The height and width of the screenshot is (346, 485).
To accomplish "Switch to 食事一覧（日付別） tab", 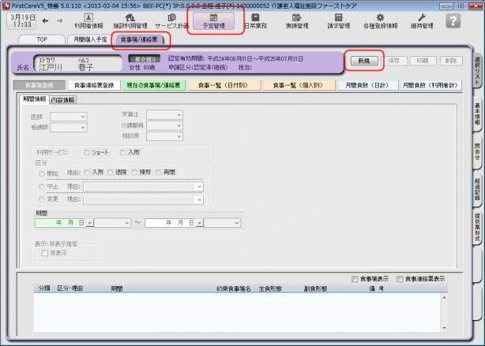I will pyautogui.click(x=222, y=84).
